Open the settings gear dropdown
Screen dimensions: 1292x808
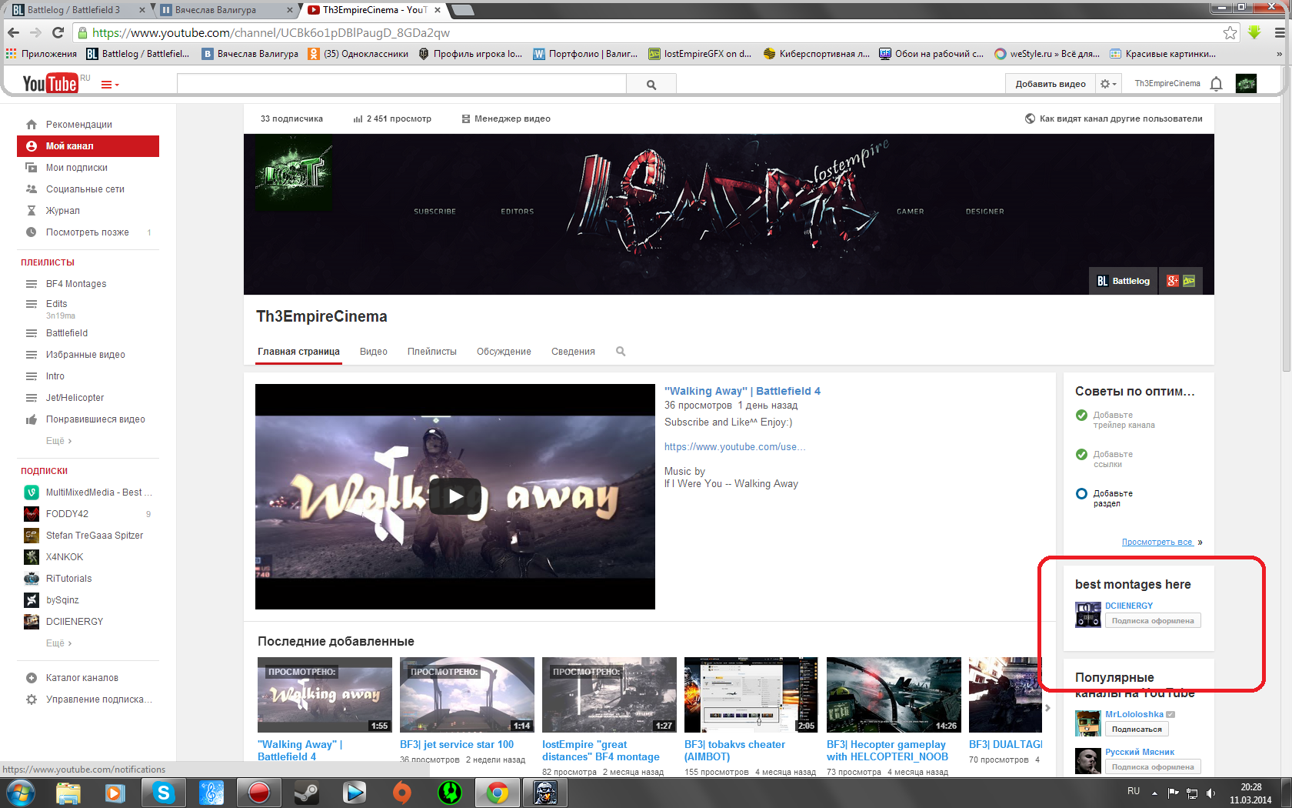pos(1108,84)
